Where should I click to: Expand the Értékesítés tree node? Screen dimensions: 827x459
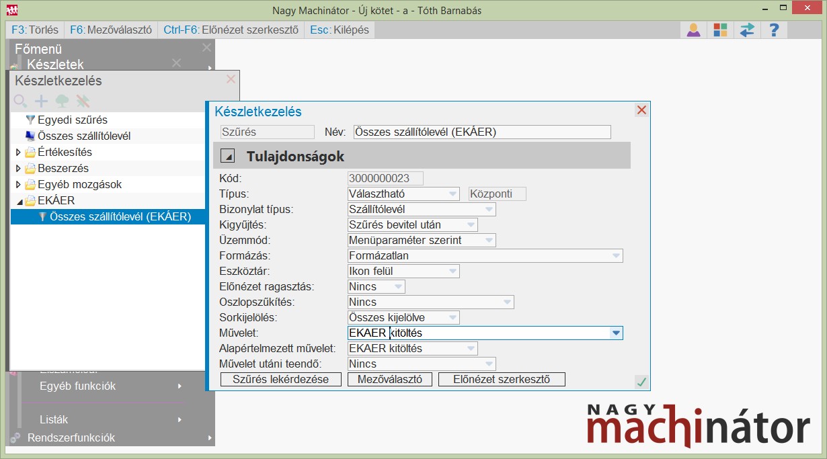pyautogui.click(x=18, y=152)
